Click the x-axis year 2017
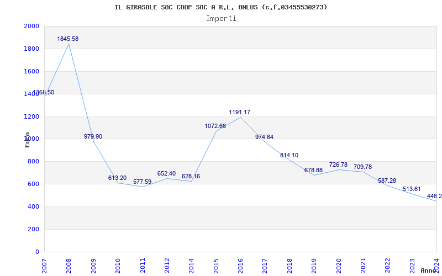The image size is (442, 276). pyautogui.click(x=265, y=266)
